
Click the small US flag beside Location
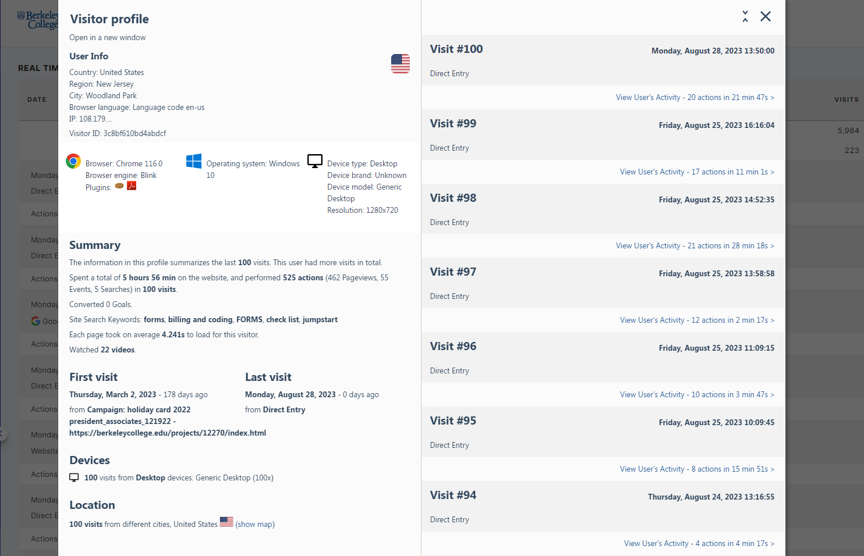coord(226,522)
